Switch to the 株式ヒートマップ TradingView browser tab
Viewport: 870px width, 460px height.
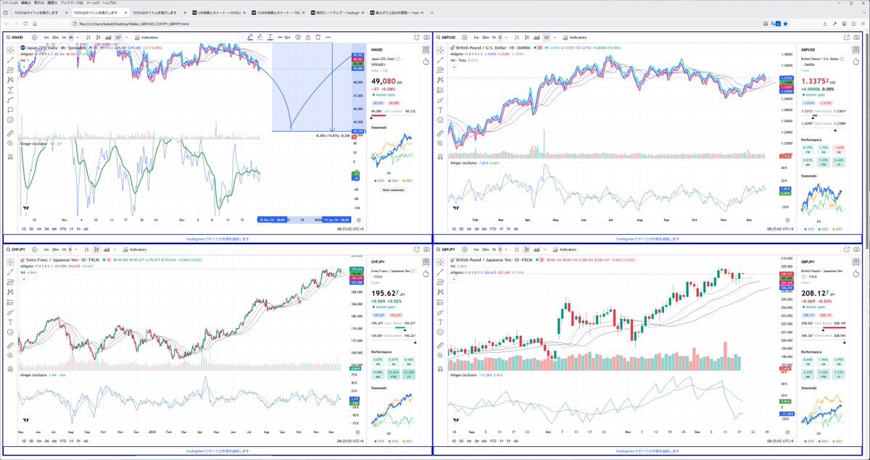point(339,12)
